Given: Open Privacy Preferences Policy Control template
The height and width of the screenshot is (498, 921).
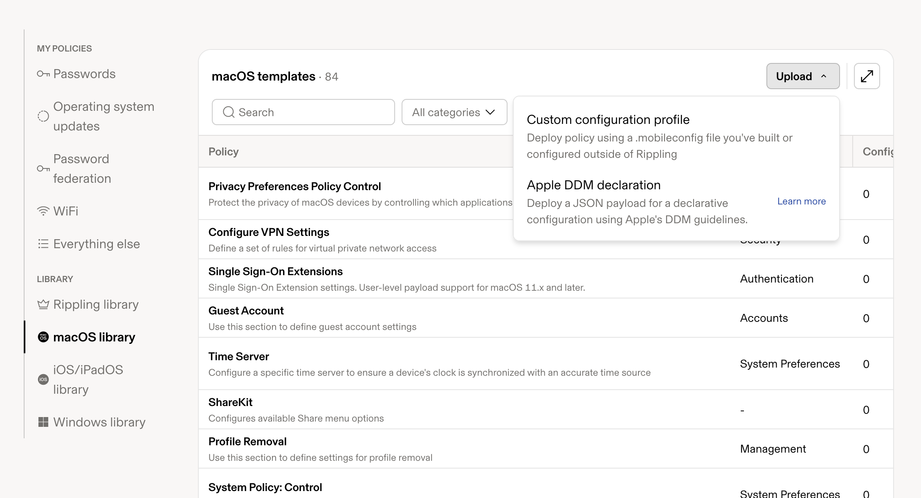Looking at the screenshot, I should 294,186.
